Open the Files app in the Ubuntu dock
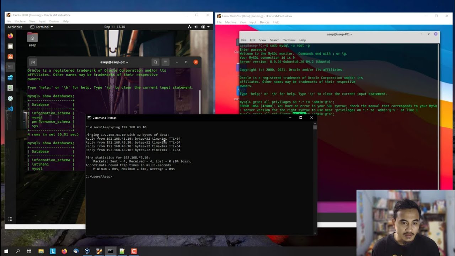The image size is (455, 256). coord(10,46)
